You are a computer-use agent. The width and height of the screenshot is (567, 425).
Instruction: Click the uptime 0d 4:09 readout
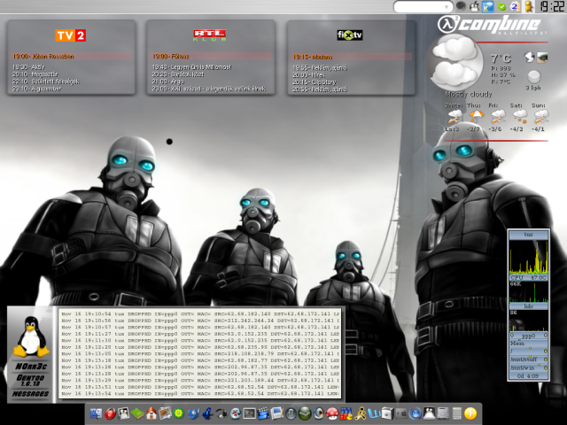[528, 375]
